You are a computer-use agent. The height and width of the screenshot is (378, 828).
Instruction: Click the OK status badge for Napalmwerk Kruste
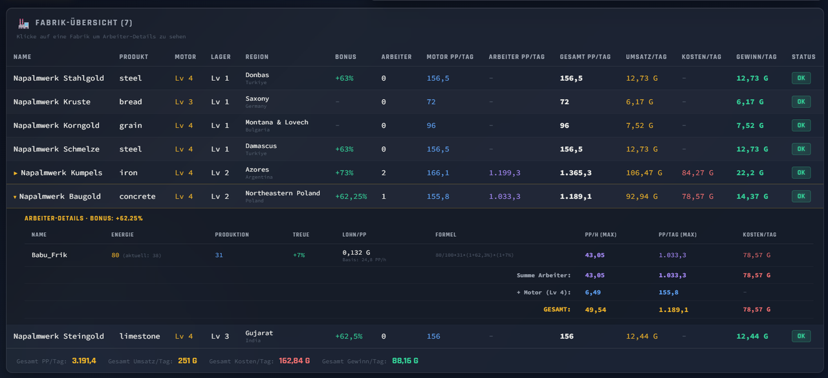[x=801, y=102]
